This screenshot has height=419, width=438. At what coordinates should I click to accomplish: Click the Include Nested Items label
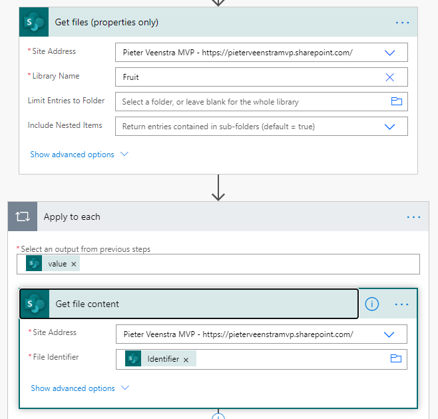click(x=65, y=125)
